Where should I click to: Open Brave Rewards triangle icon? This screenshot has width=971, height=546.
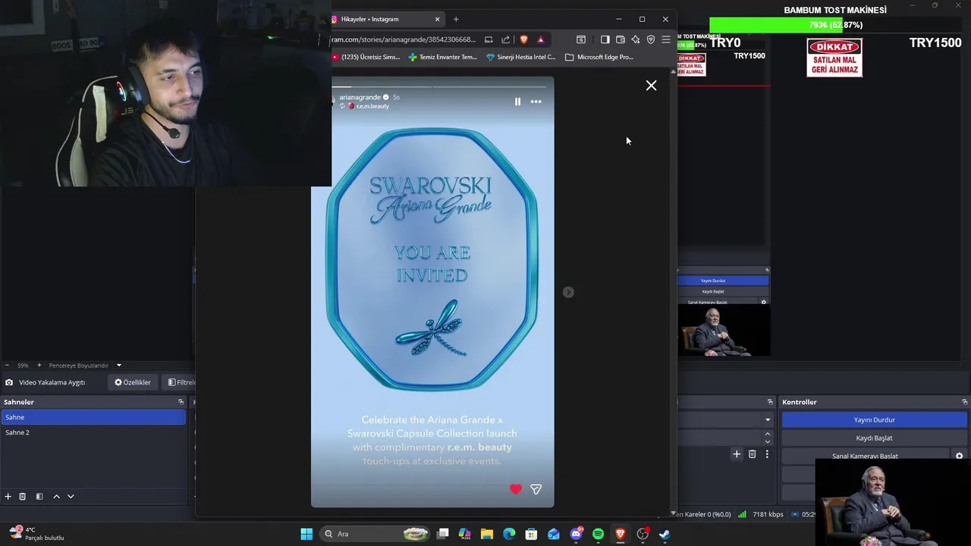[x=541, y=39]
